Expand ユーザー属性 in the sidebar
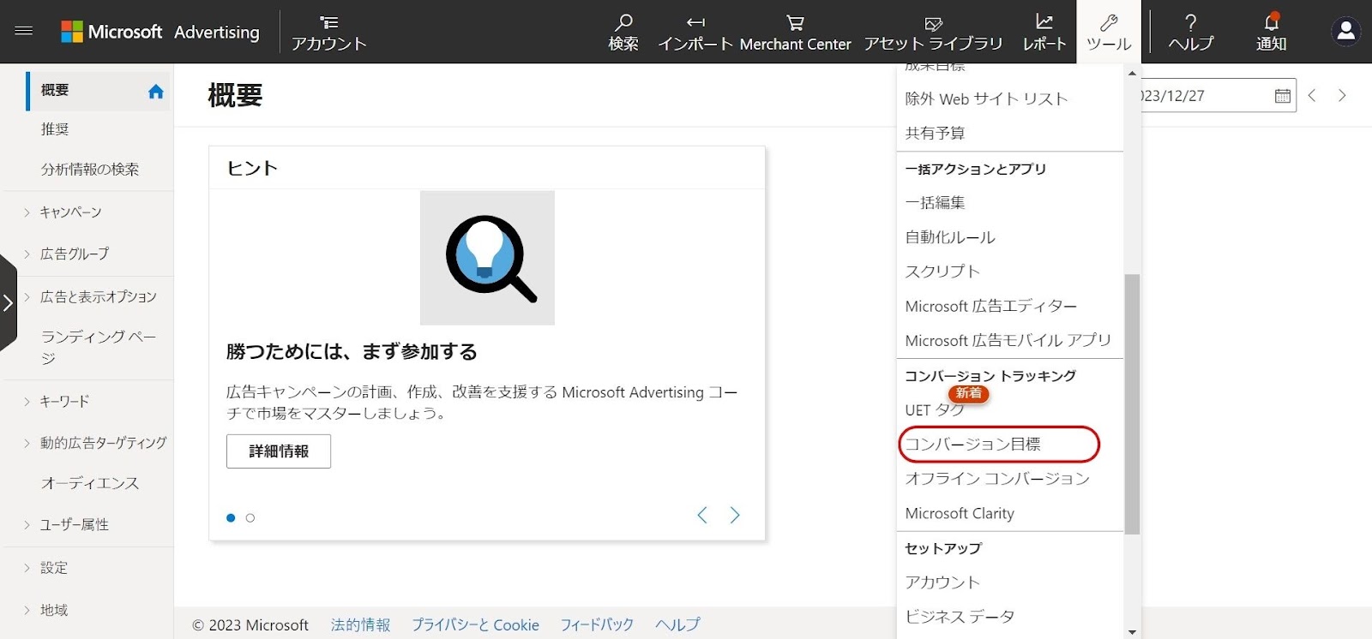The image size is (1372, 639). tap(75, 525)
